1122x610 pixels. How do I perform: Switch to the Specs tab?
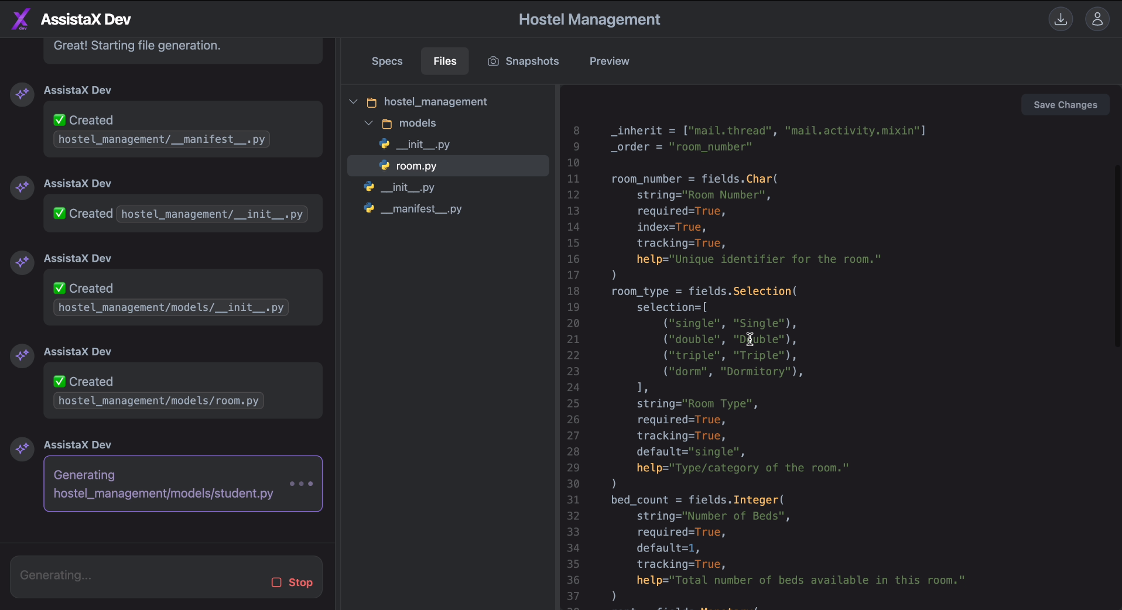coord(387,61)
